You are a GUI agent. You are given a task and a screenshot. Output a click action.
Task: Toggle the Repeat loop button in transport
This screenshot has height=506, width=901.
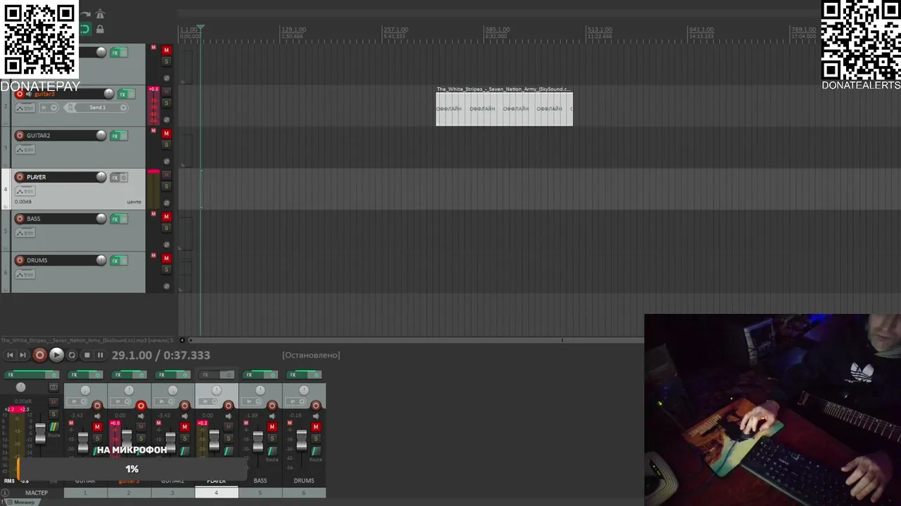72,355
